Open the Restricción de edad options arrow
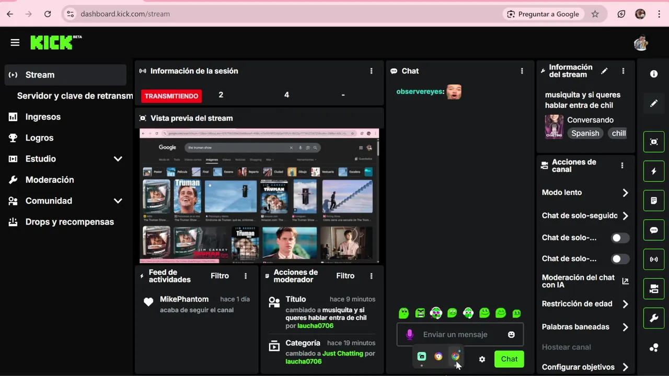 (x=625, y=304)
